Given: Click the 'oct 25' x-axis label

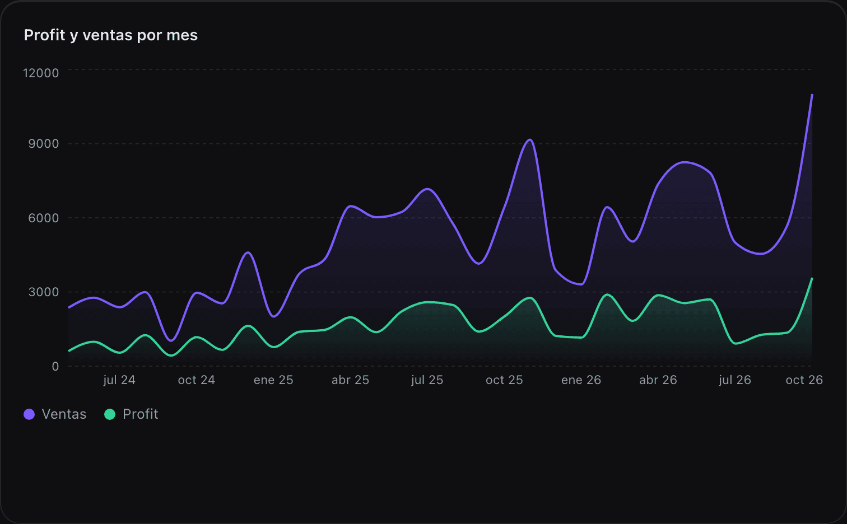Looking at the screenshot, I should tap(504, 380).
